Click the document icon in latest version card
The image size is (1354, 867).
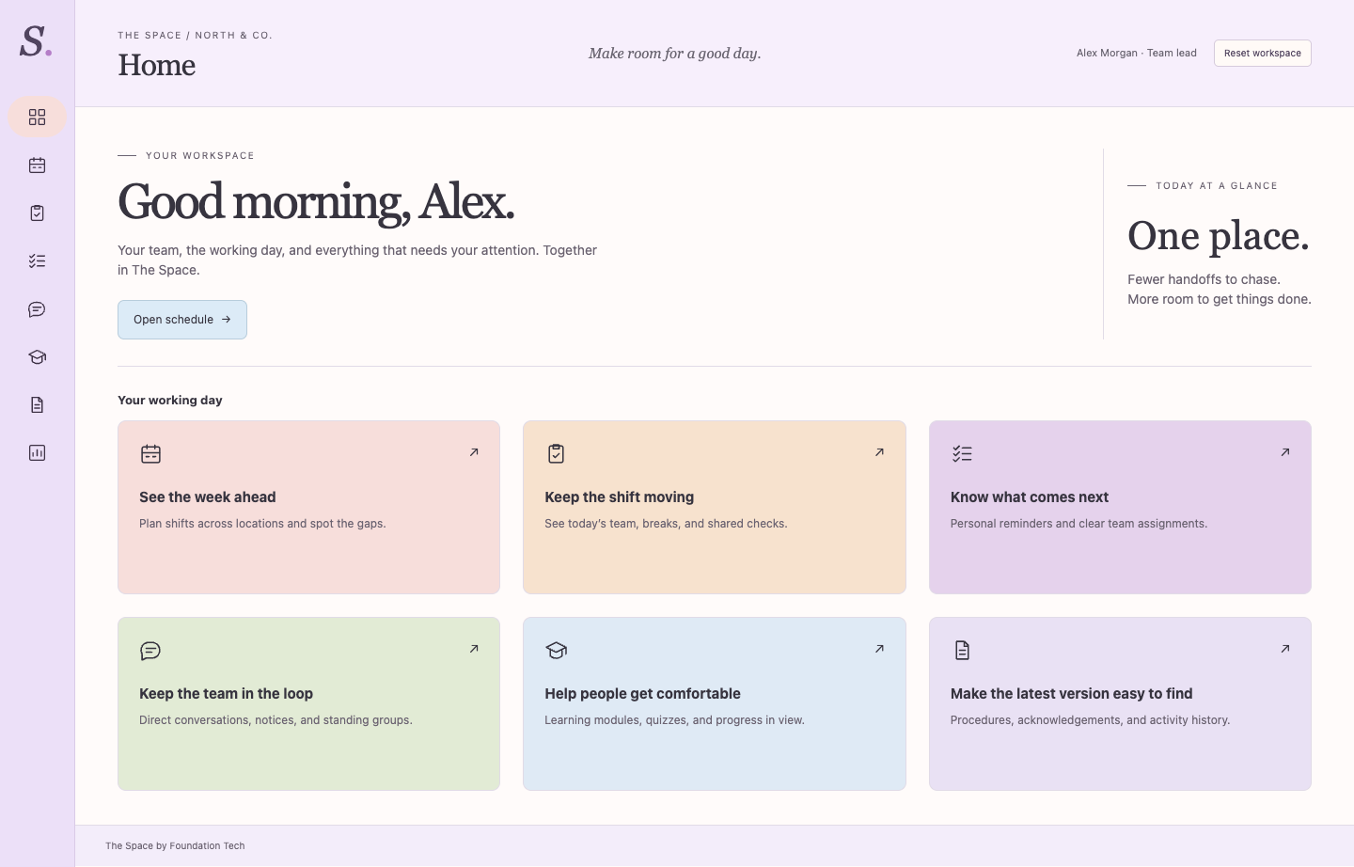[x=962, y=651]
